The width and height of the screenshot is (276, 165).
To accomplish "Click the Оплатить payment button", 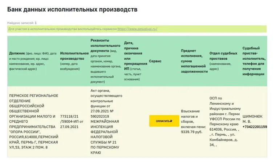I will tap(163, 121).
